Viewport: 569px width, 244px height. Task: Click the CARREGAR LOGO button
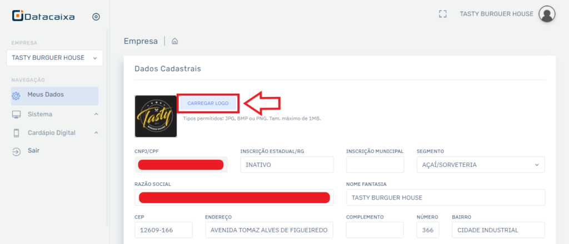click(208, 103)
